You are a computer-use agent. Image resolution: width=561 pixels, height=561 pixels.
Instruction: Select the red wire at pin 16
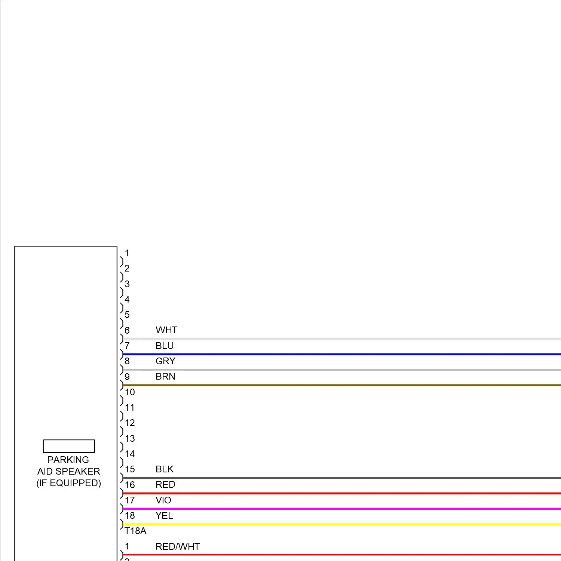point(342,493)
